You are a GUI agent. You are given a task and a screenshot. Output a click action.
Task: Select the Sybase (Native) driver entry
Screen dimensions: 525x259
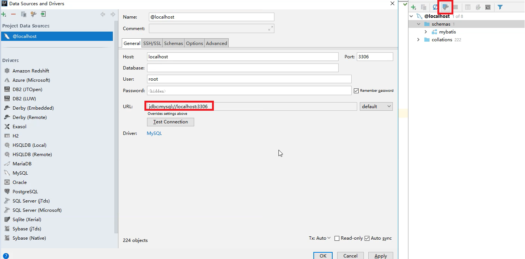pyautogui.click(x=29, y=238)
